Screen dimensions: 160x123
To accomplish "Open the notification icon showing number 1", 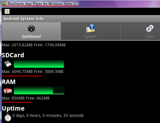I will pos(7,11).
